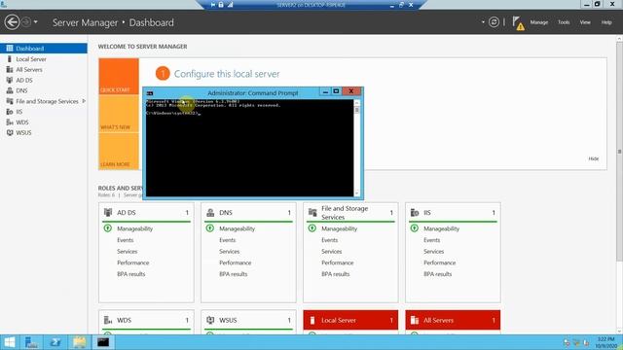
Task: Open the Manage menu
Action: 538,22
